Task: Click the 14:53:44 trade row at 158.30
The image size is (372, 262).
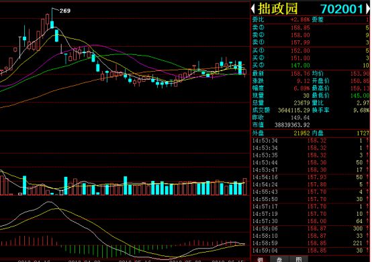Action: coord(310,163)
